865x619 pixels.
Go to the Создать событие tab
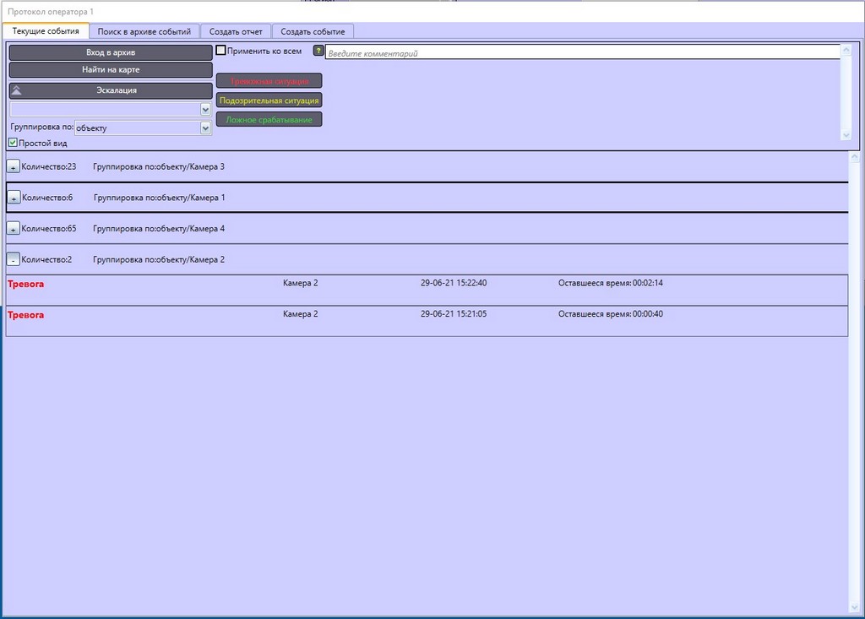(313, 31)
